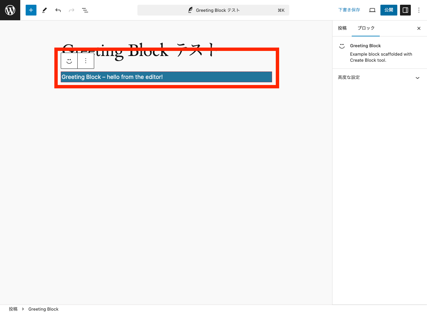Open the command palette title bar

pos(213,10)
